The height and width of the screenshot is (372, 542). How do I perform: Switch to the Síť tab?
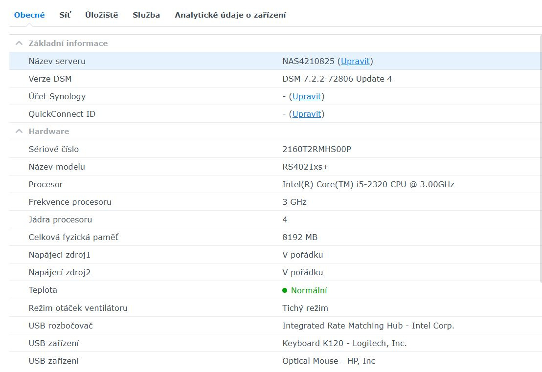(65, 15)
